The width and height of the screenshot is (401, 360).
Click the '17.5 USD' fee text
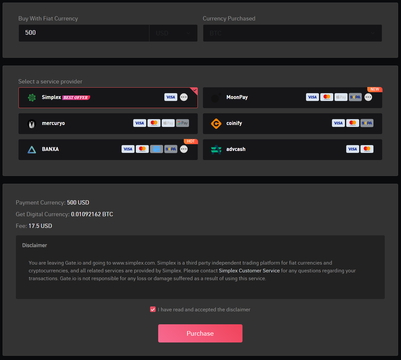pos(40,226)
